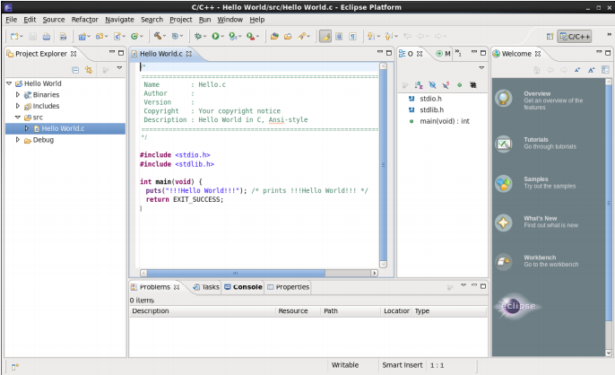Click the Open Type icon
615x375 pixels.
274,36
